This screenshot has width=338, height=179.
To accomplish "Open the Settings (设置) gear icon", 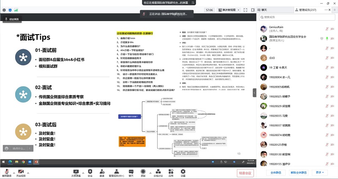I will (183, 171).
